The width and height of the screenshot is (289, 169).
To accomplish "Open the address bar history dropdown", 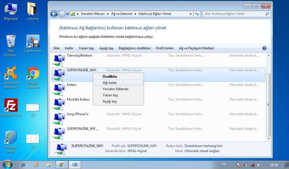I will 190,14.
